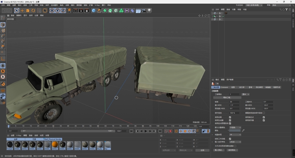Open render settings clapperboard with gear
295x158 pixels.
[87, 11]
